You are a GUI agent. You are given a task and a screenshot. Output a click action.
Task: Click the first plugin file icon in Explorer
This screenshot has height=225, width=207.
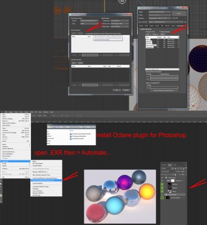tap(71, 134)
